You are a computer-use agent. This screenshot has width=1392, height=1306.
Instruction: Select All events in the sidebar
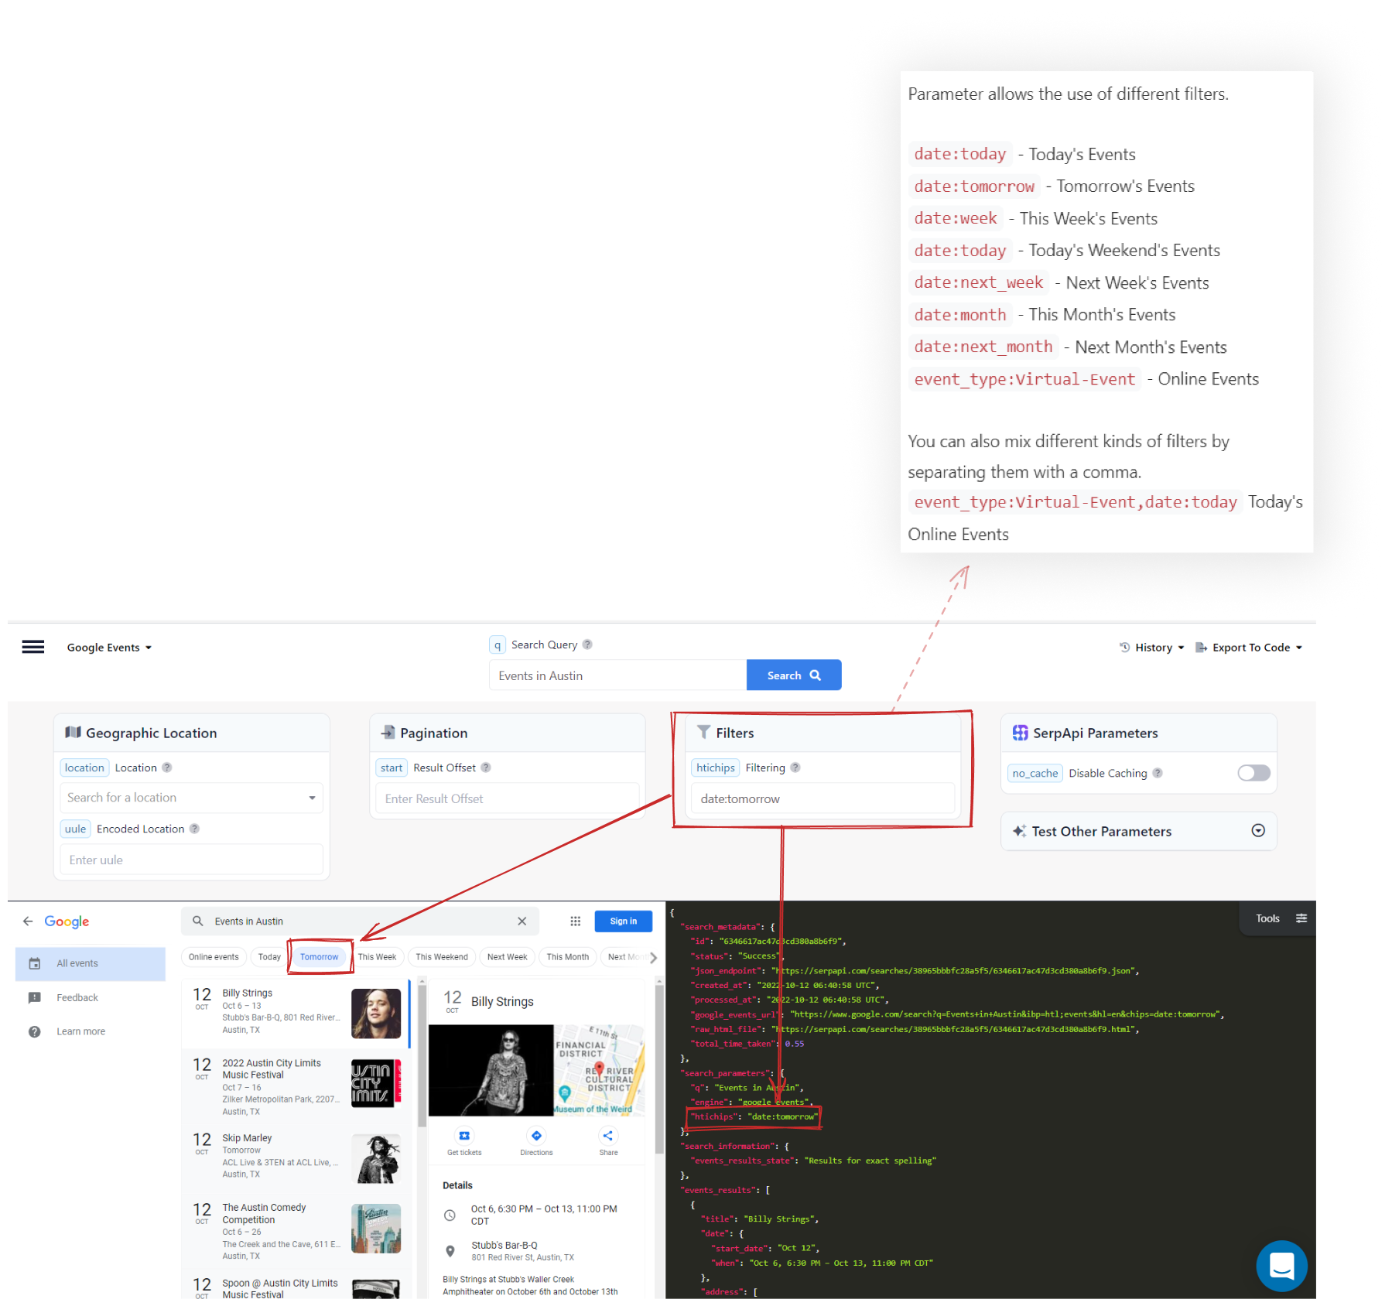[x=77, y=963]
